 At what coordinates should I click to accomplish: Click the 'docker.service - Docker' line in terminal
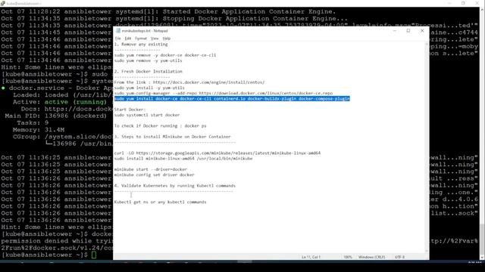pyautogui.click(x=57, y=88)
